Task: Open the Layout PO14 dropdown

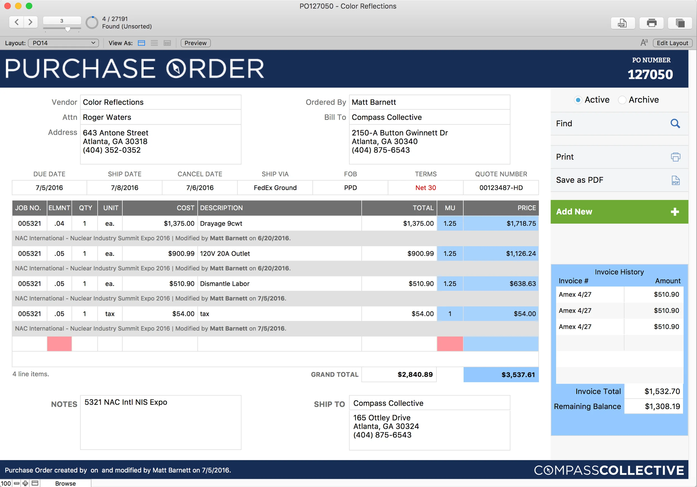Action: click(x=64, y=43)
